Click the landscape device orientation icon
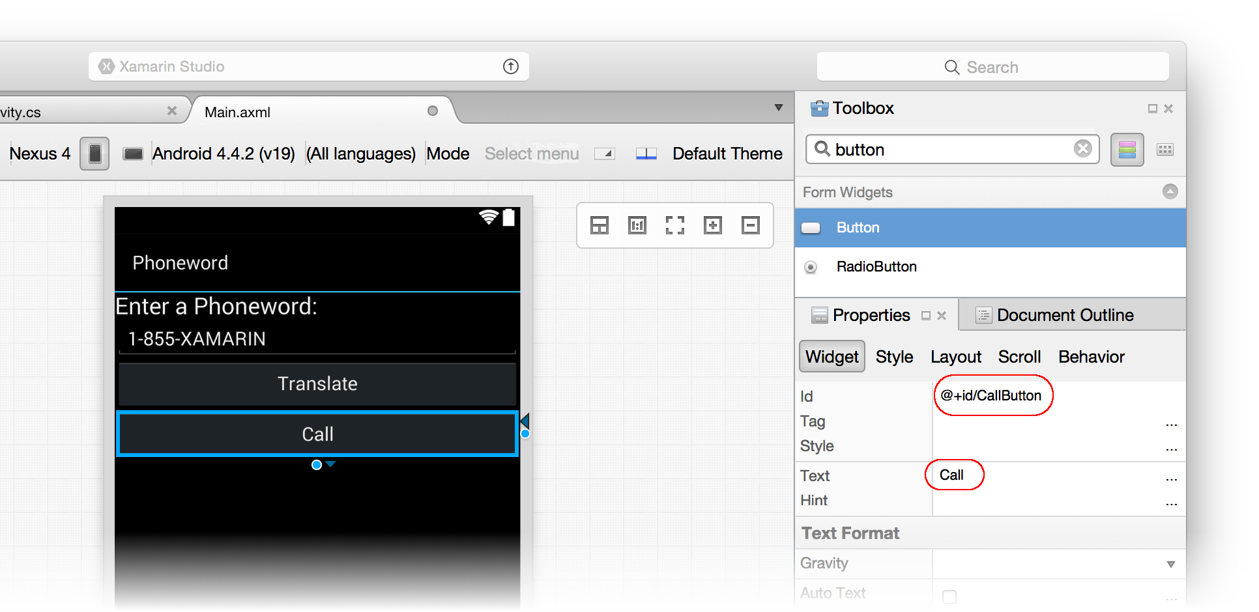 pos(133,154)
